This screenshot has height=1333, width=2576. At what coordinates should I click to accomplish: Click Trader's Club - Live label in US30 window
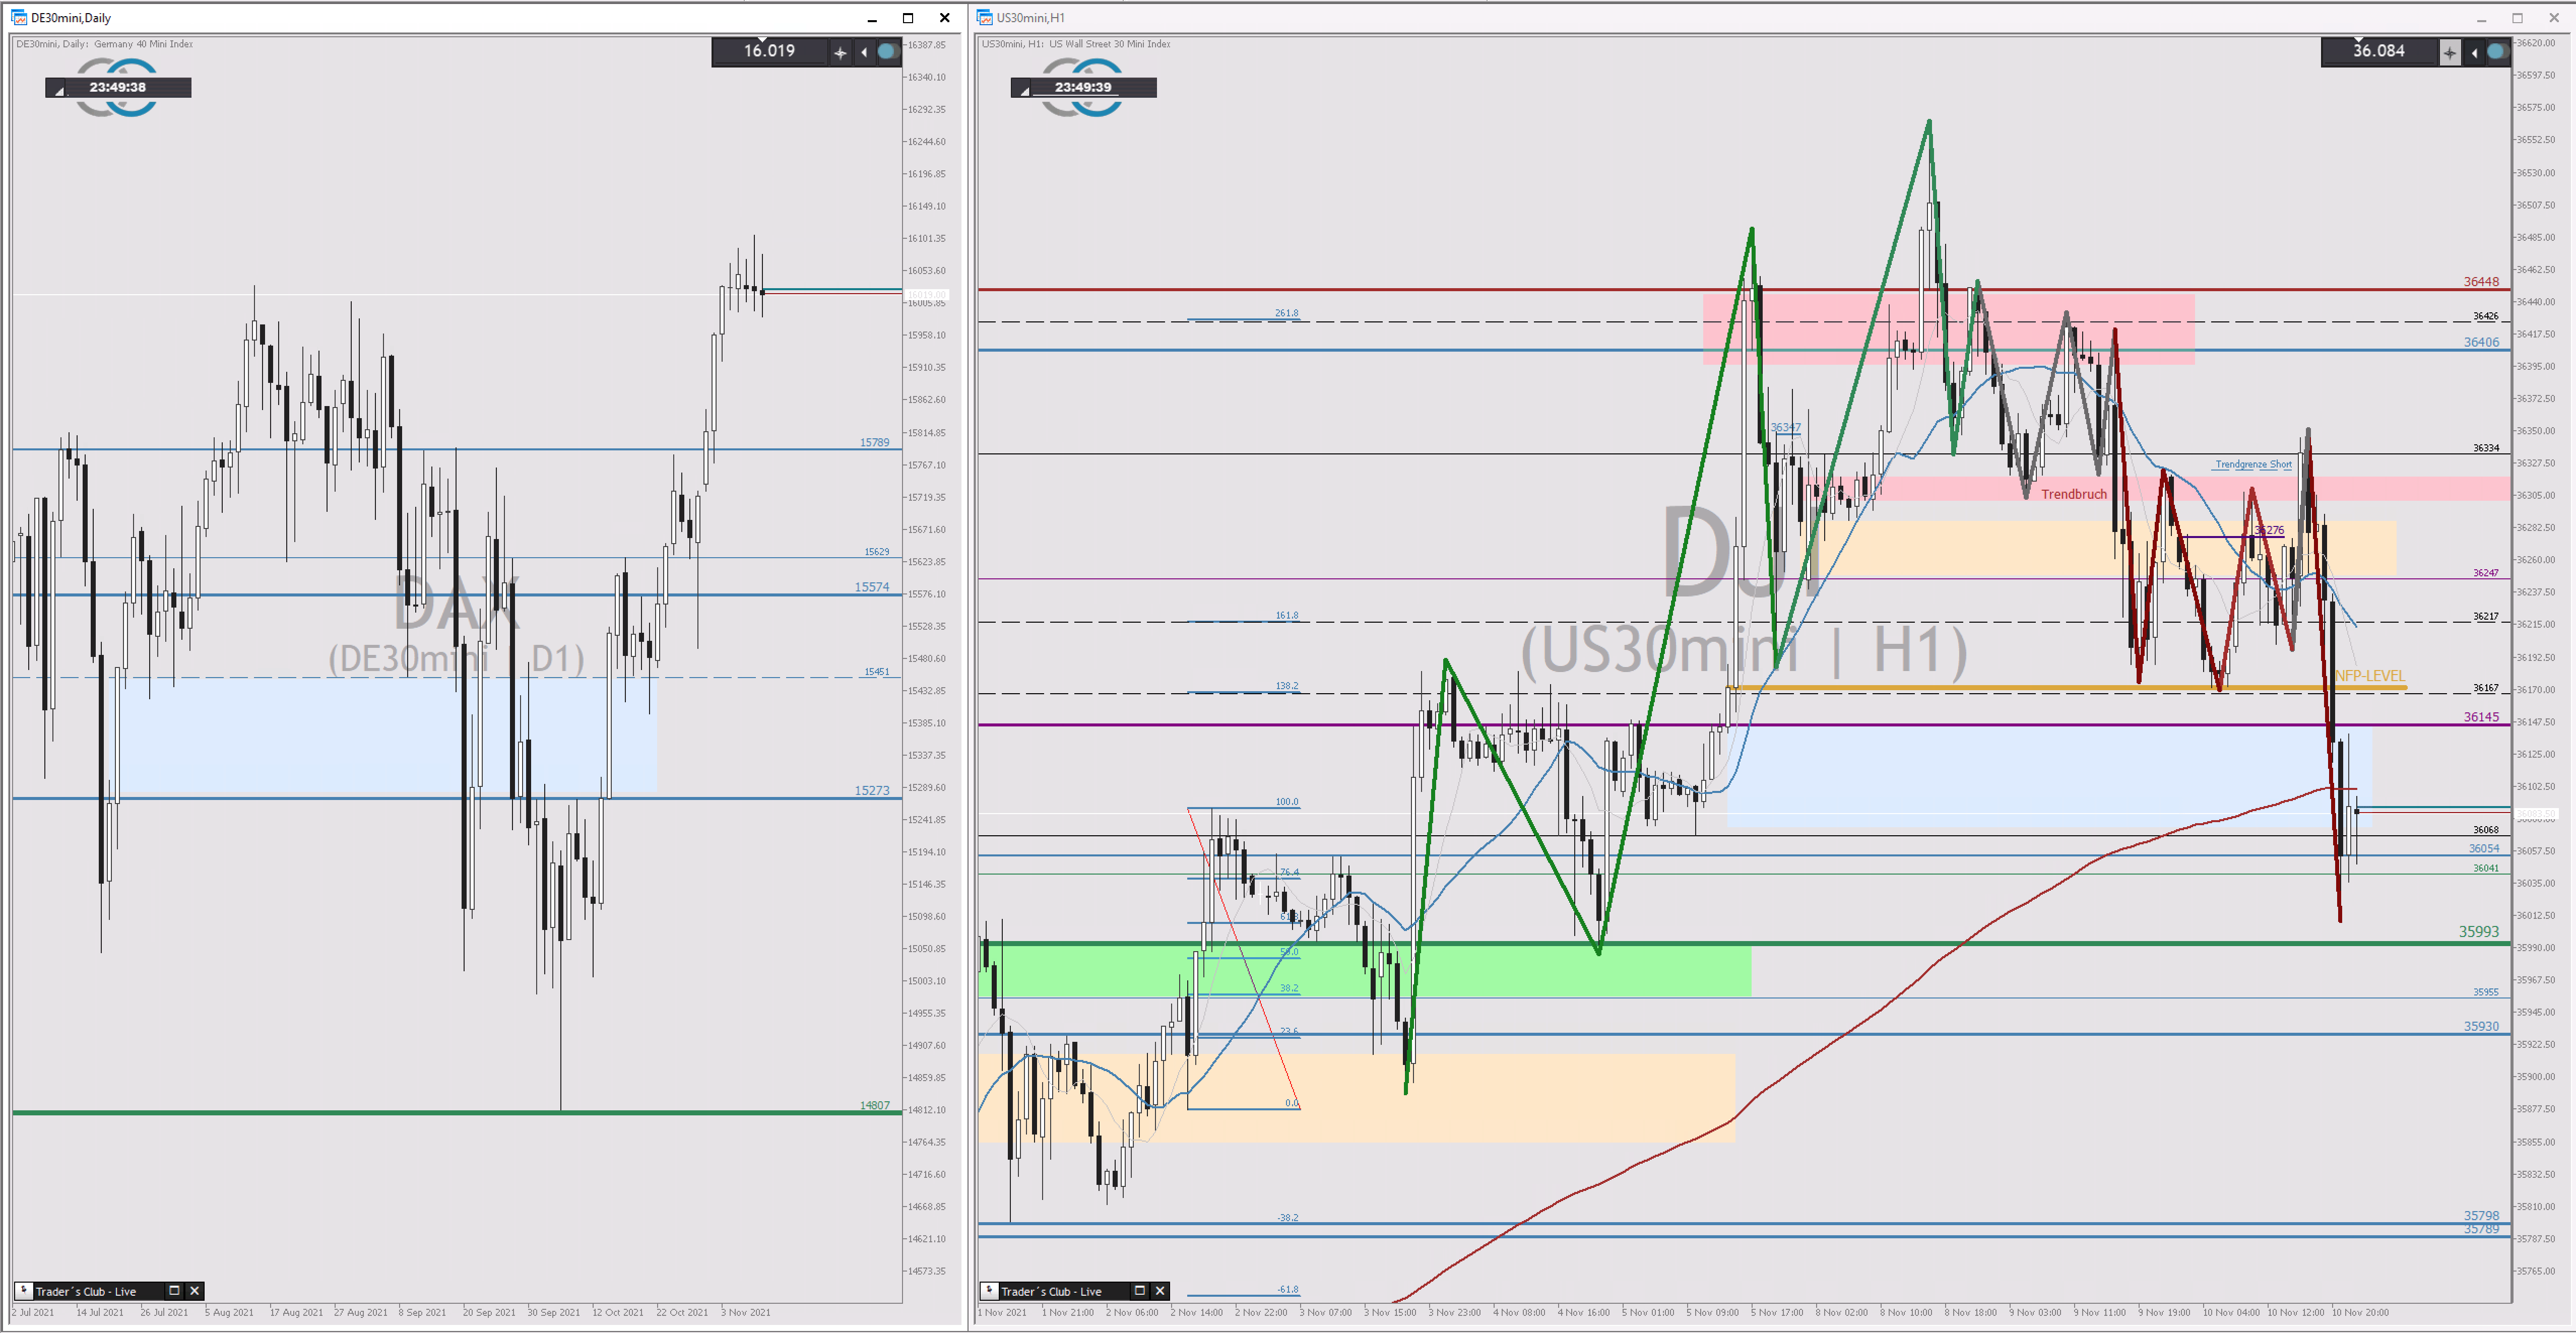pos(1051,1292)
